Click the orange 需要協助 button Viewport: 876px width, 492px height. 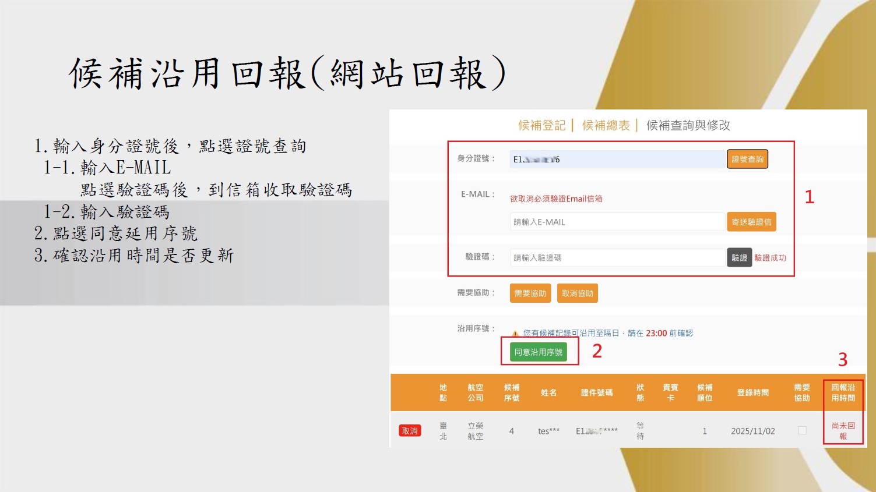(530, 293)
